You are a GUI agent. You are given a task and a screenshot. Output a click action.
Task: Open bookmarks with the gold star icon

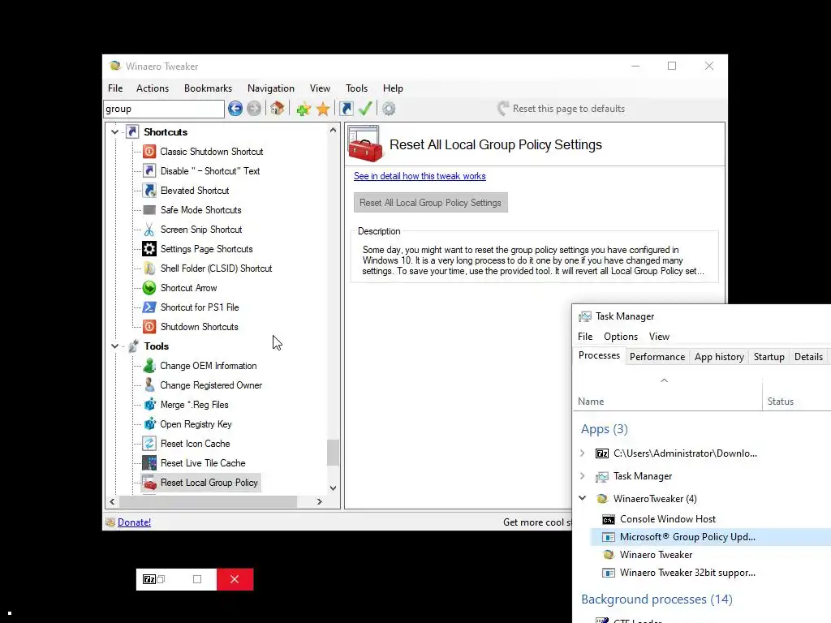[323, 110]
